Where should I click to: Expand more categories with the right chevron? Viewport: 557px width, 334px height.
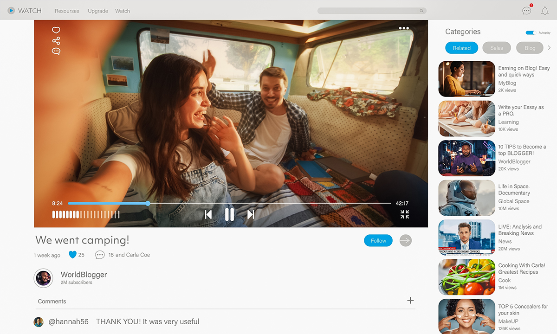coord(549,48)
